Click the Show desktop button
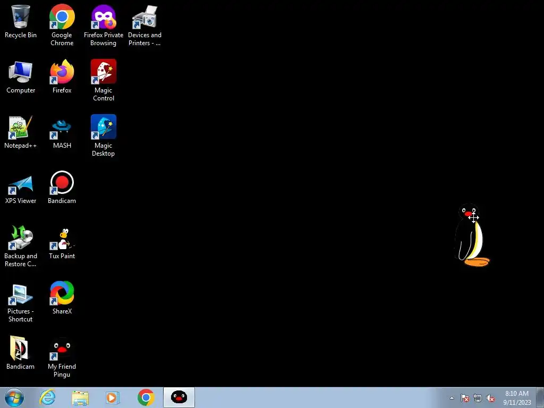 (x=540, y=397)
